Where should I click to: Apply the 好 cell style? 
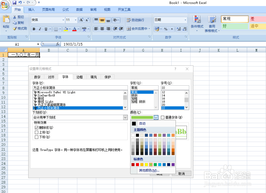(234, 26)
